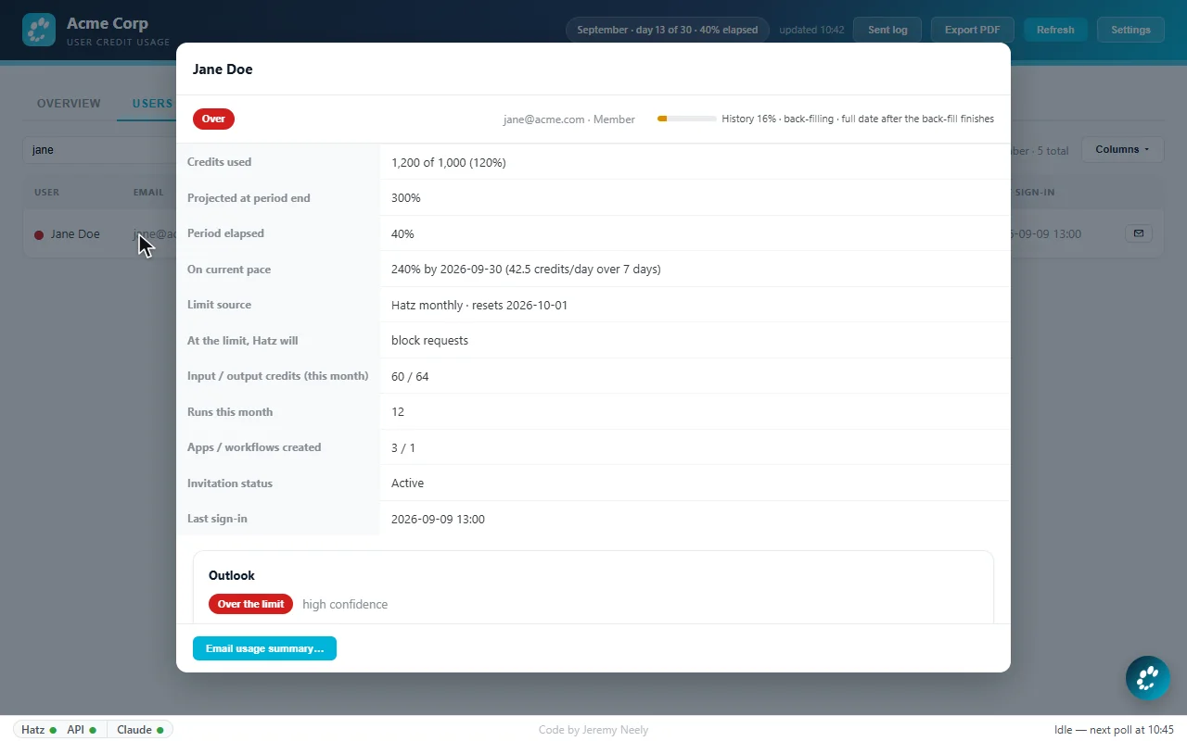Click the 'jane@acme.com · Member' text

coord(569,119)
